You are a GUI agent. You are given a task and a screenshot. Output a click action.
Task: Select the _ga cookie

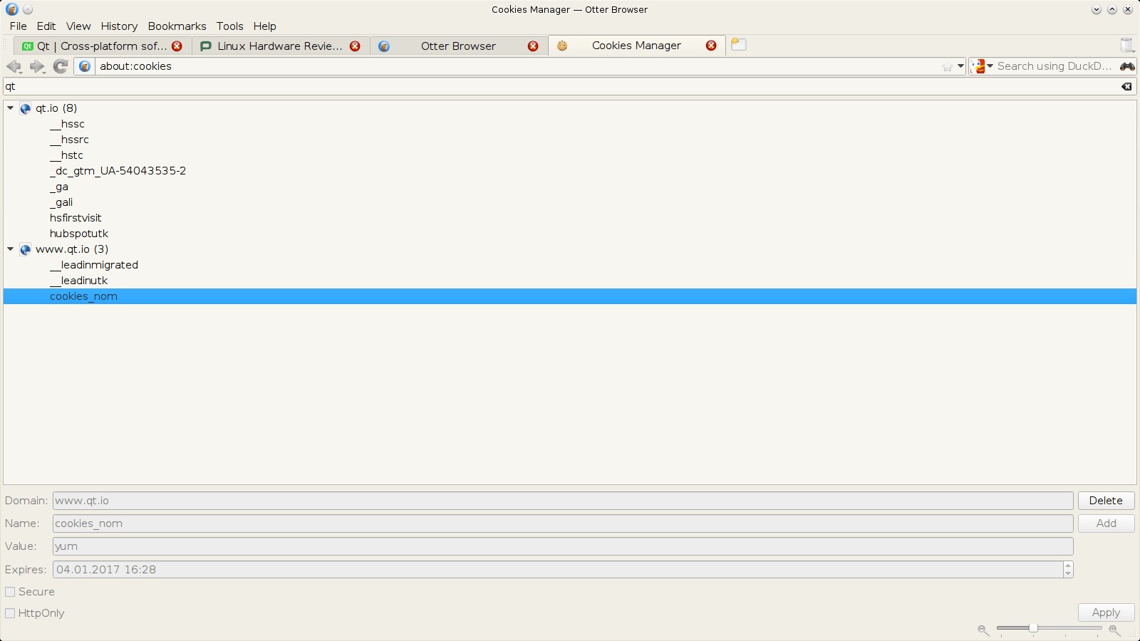pyautogui.click(x=59, y=187)
